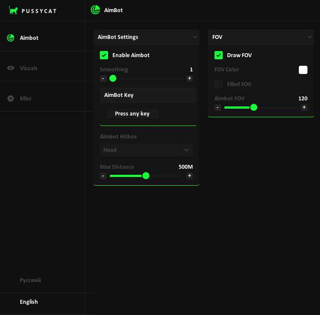Increase Smoothing with the plus button
Screen dimensions: 320x315
(x=189, y=78)
